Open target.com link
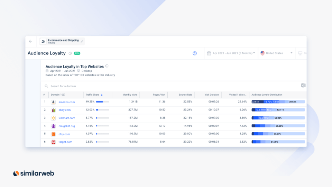Screen dimensions: 332x187 (65, 142)
